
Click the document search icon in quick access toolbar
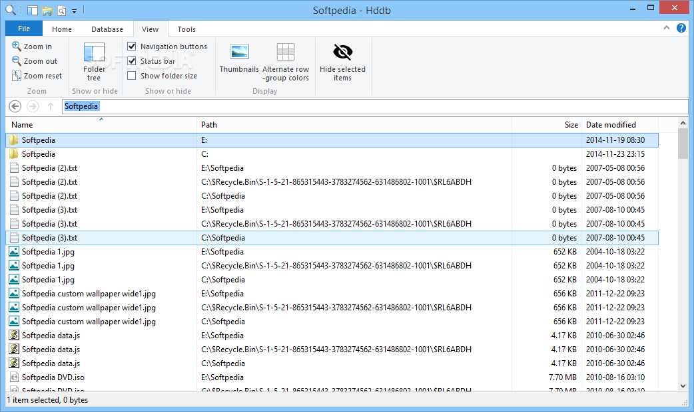pos(61,11)
